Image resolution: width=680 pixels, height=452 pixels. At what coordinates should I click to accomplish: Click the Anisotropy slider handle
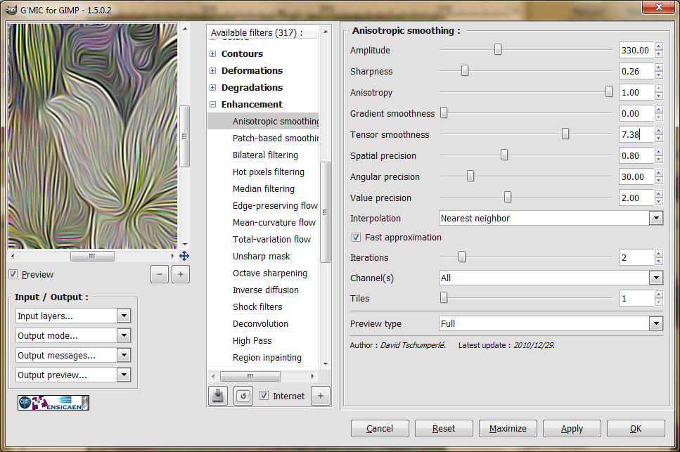pyautogui.click(x=609, y=91)
